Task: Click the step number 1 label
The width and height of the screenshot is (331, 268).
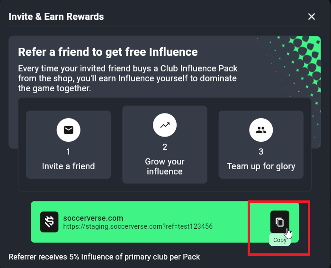Action: point(68,152)
